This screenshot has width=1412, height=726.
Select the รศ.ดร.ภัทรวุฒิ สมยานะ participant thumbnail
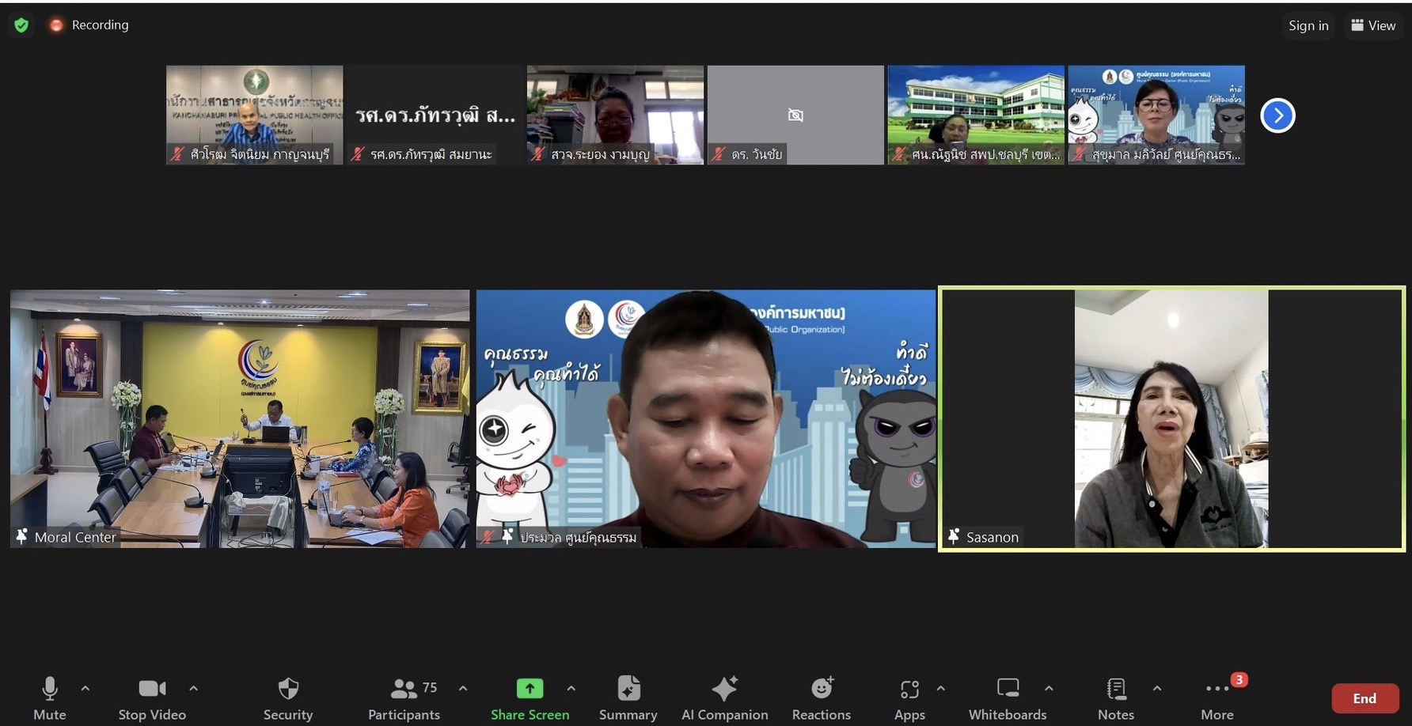click(435, 115)
